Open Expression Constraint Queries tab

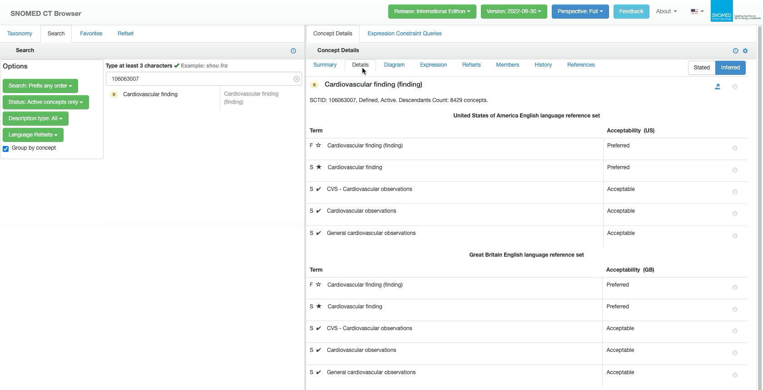(x=404, y=34)
